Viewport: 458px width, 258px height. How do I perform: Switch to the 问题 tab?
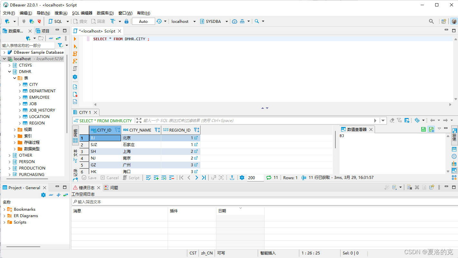click(x=111, y=188)
